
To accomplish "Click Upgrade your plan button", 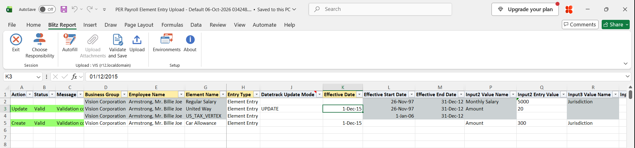I will (x=525, y=9).
